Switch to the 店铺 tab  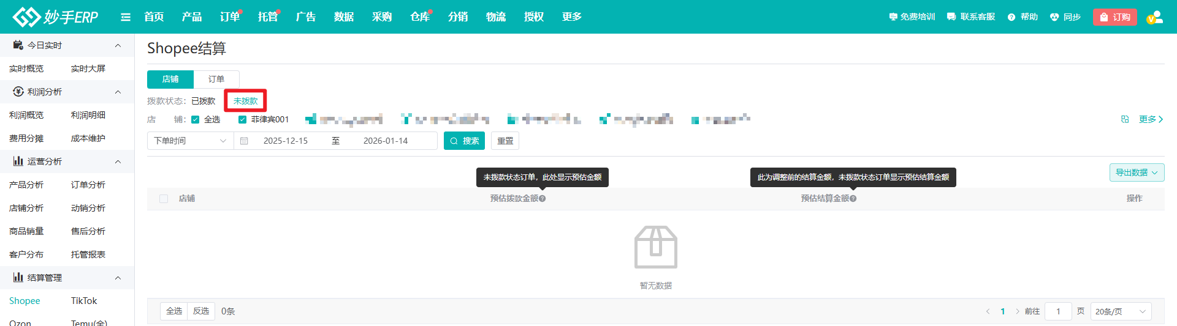(x=170, y=79)
